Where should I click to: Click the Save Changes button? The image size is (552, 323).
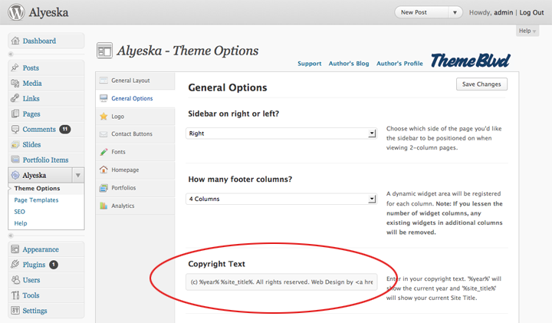click(x=481, y=84)
